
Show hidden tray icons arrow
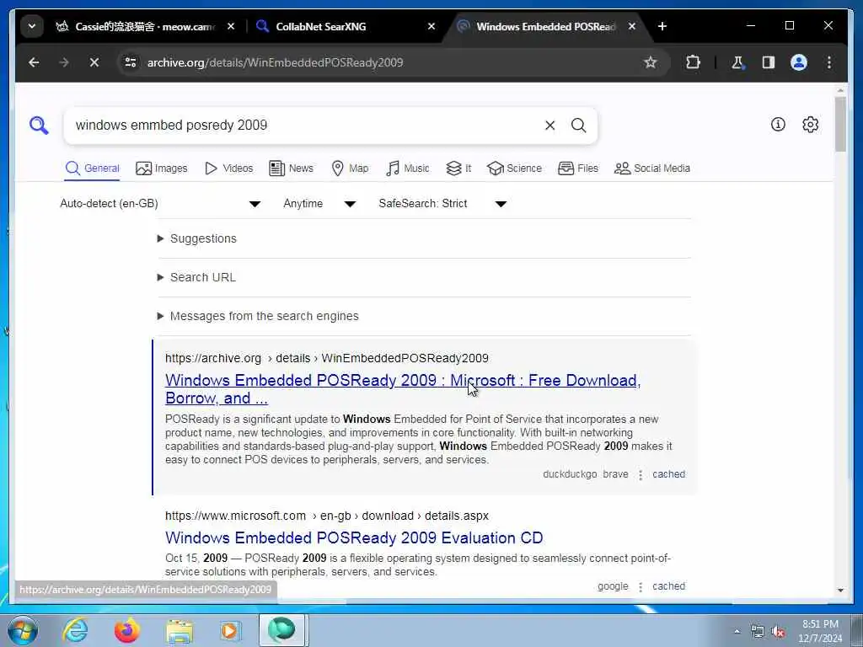pyautogui.click(x=737, y=632)
